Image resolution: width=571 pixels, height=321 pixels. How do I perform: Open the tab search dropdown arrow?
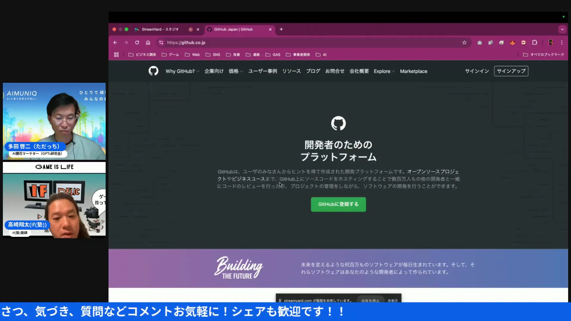point(562,29)
